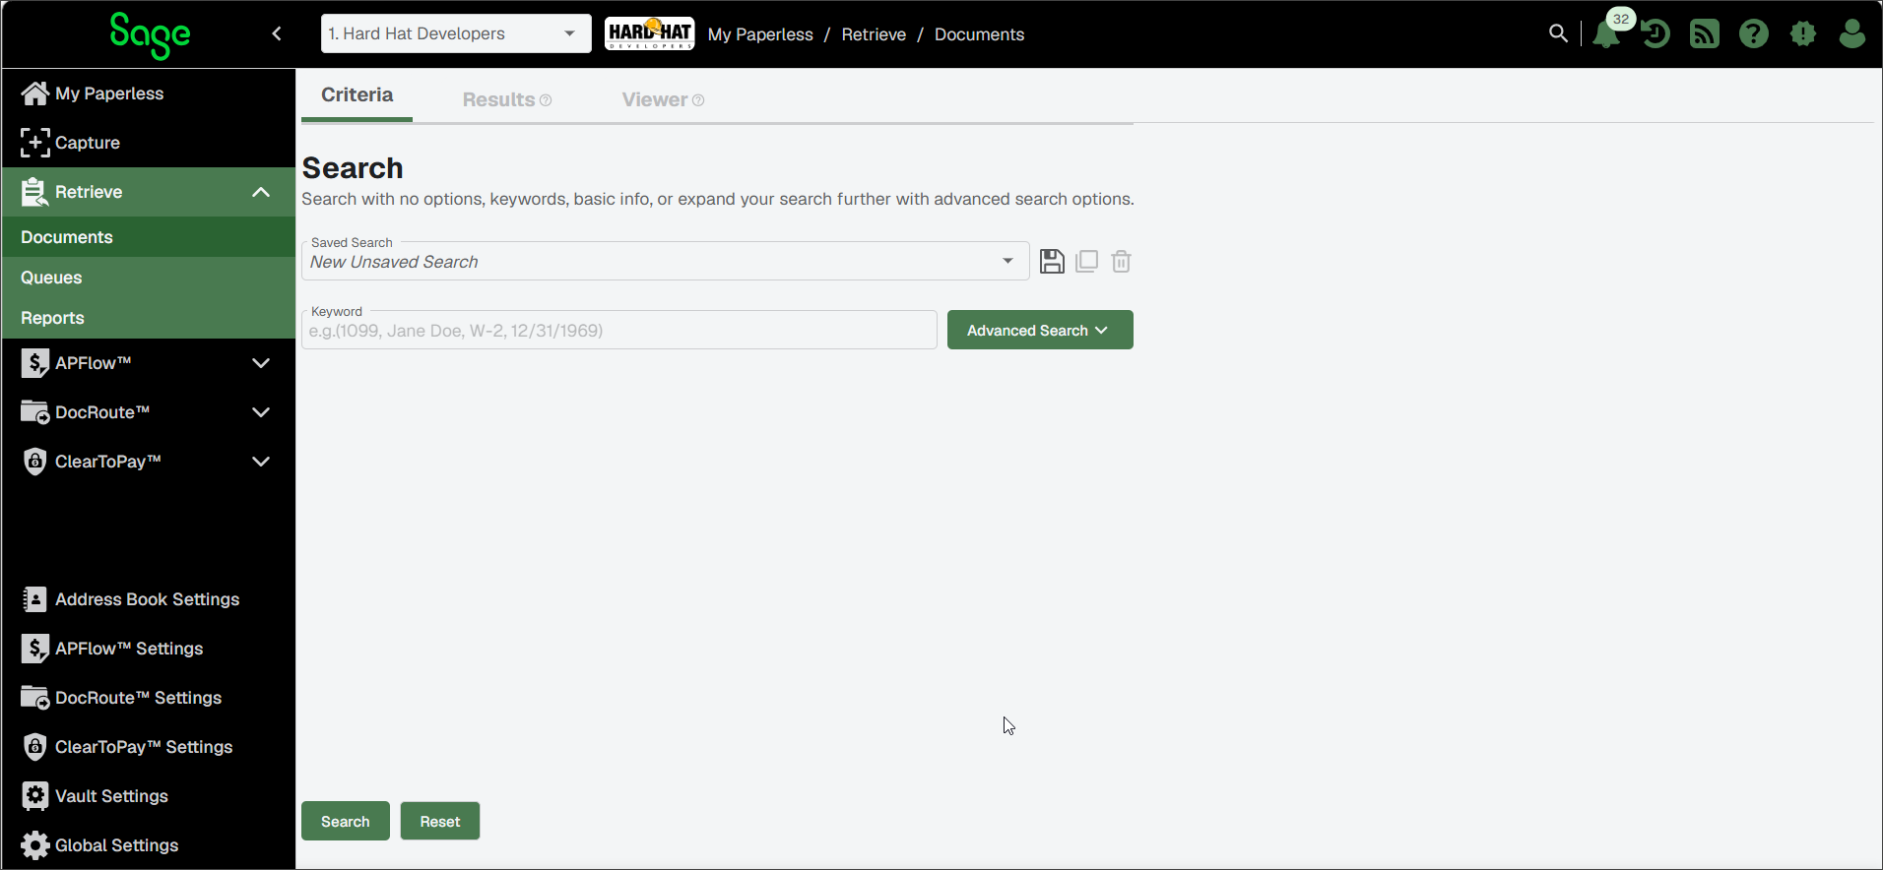The image size is (1883, 870).
Task: Open the Documents breadcrumb link
Action: pyautogui.click(x=979, y=34)
